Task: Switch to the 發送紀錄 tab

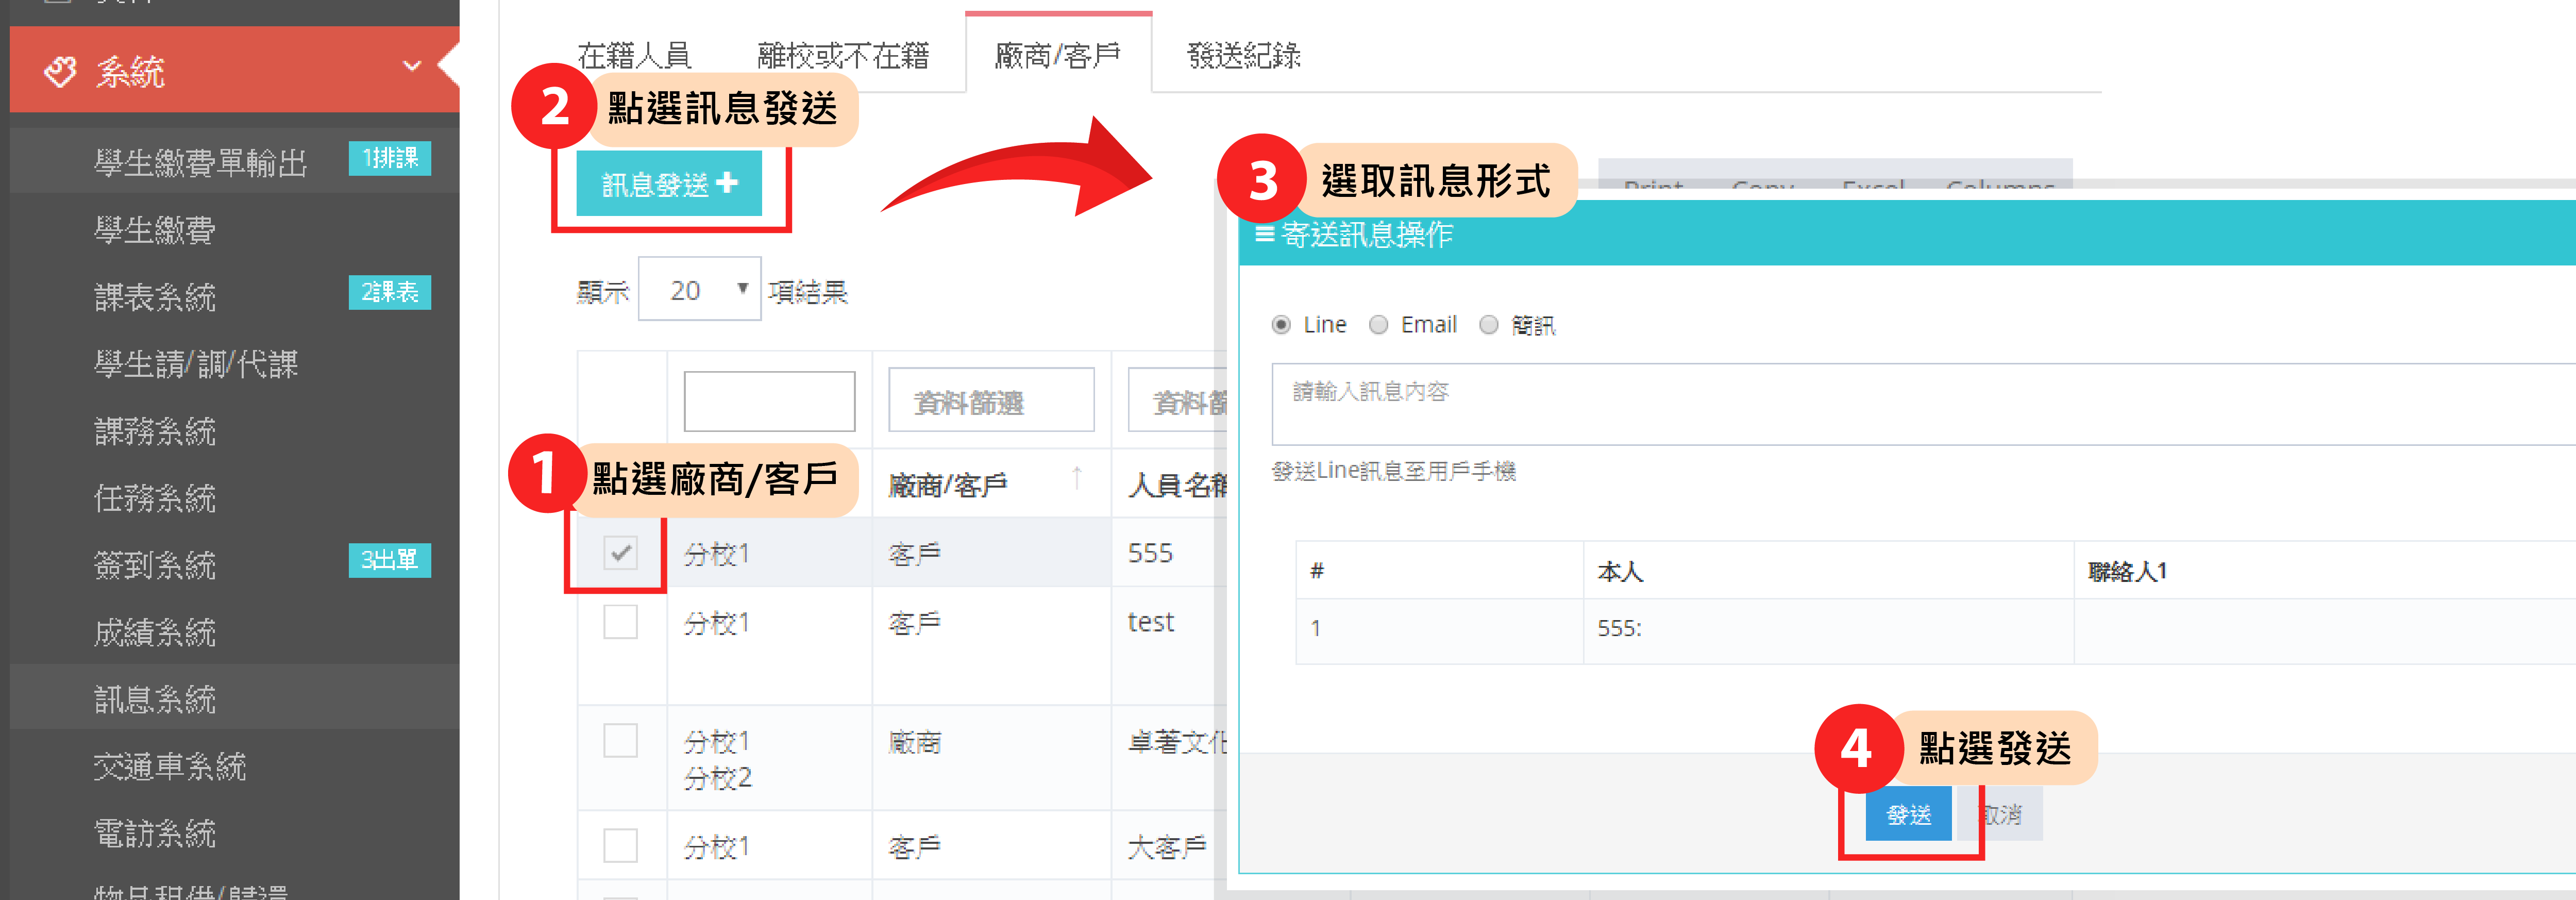Action: (1243, 55)
